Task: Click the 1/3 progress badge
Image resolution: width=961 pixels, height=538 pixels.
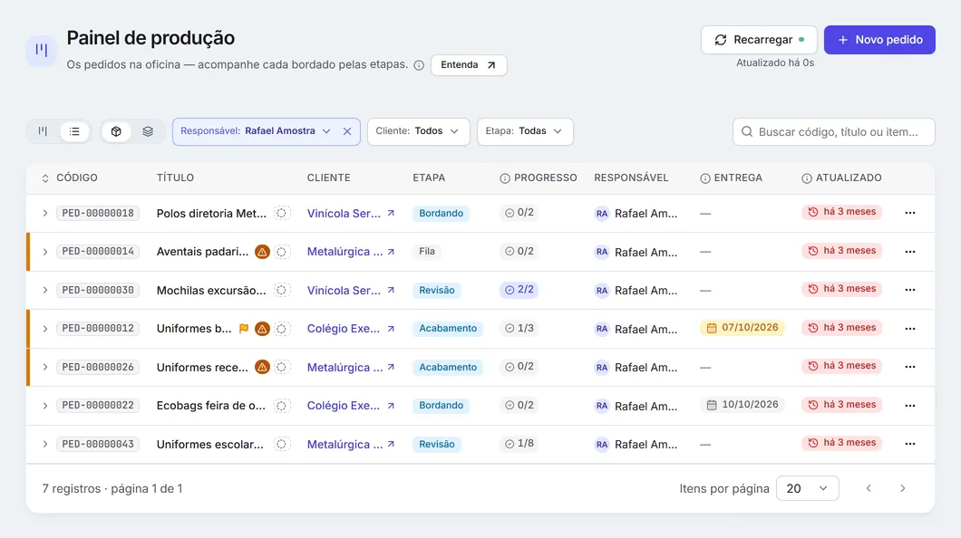Action: [x=519, y=328]
